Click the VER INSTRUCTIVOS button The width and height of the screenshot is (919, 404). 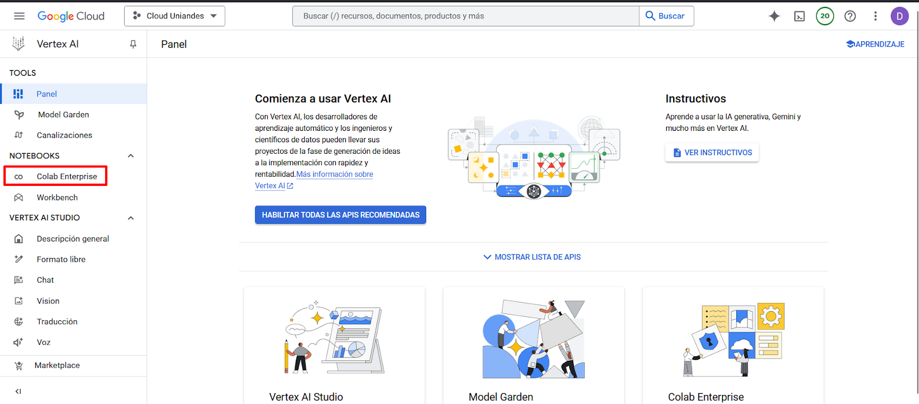(x=712, y=153)
